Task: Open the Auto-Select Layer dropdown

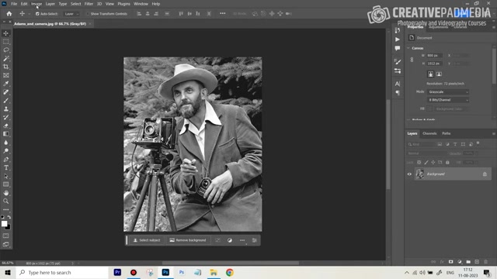Action: [71, 14]
